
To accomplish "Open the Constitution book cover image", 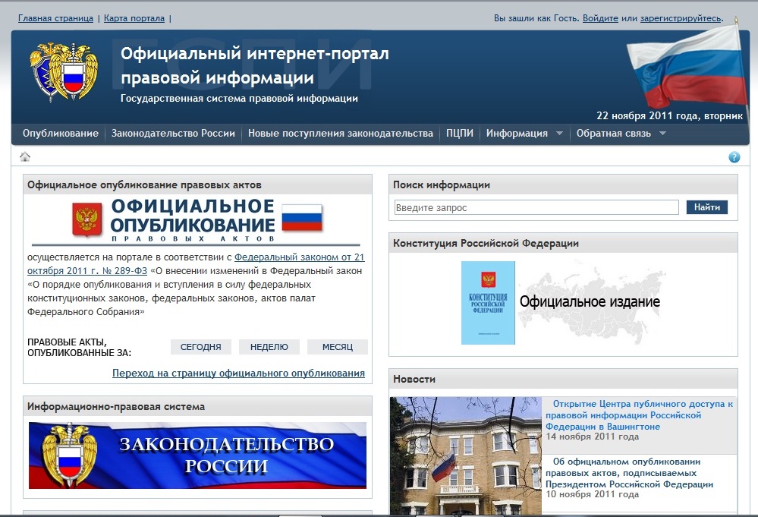I will [x=488, y=303].
